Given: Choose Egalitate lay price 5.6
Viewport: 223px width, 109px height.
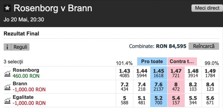Looking at the screenshot, I should 210,100.
